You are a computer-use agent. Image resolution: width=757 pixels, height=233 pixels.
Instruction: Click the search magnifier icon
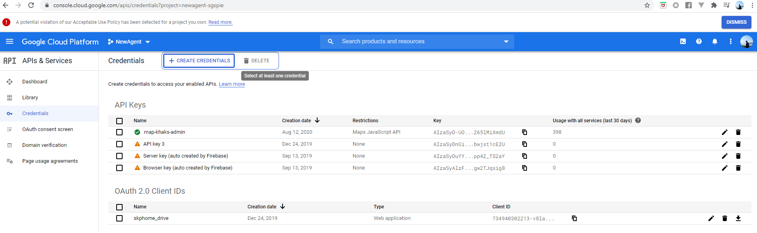330,41
